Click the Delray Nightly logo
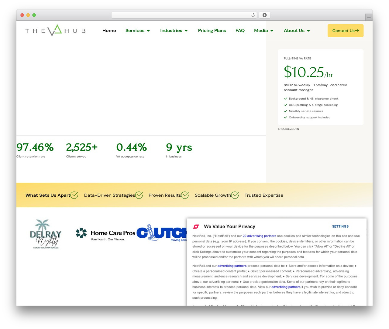389x329 pixels. (x=46, y=234)
